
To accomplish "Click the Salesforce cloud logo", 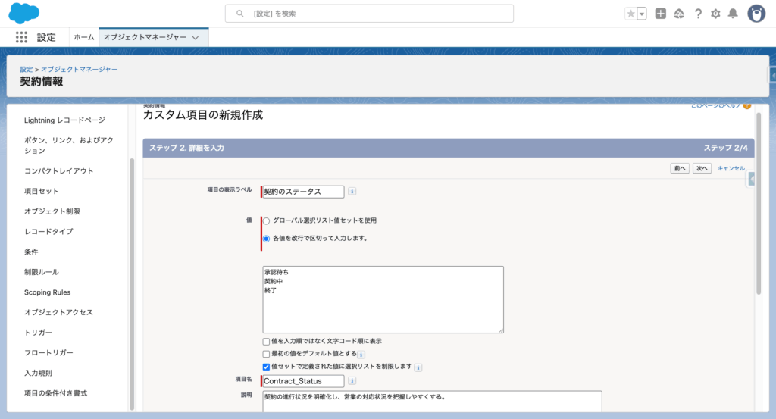I will point(24,13).
